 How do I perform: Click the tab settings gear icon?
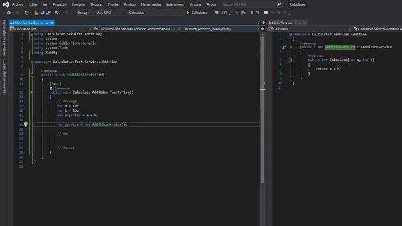point(264,23)
